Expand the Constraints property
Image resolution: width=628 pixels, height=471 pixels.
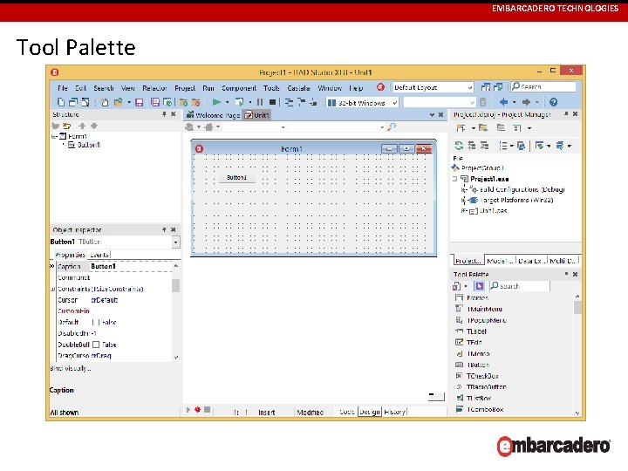(53, 290)
